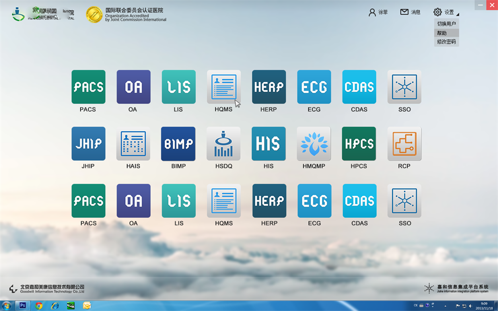This screenshot has width=498, height=311.
Task: Click the HSDQ chart icon
Action: [224, 144]
